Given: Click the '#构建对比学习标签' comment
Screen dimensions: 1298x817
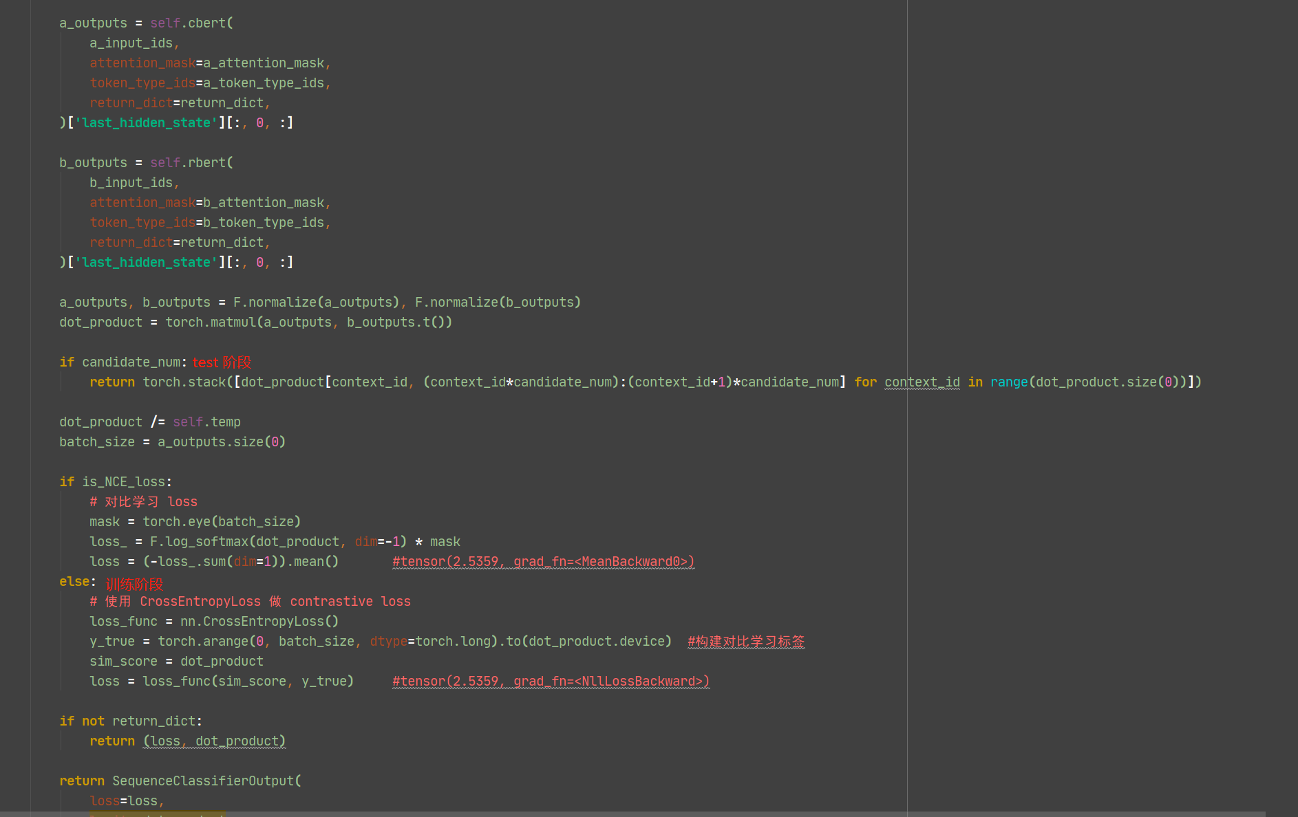Looking at the screenshot, I should click(x=746, y=642).
